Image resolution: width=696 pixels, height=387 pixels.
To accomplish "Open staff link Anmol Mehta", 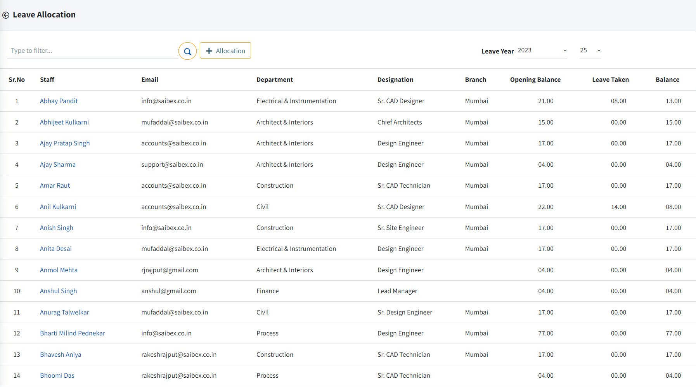I will coord(59,270).
